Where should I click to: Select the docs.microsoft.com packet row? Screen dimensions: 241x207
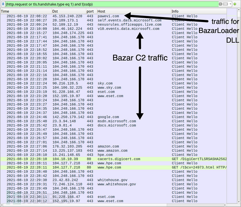point(114,125)
